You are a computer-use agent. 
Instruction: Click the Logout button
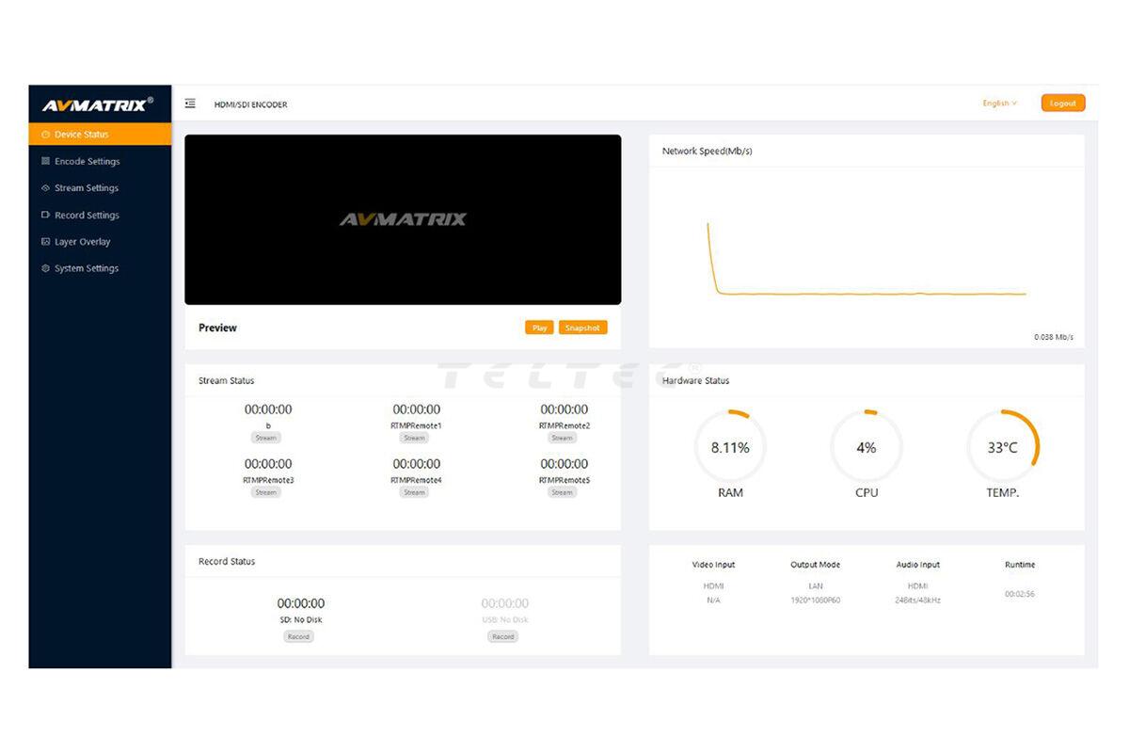[x=1062, y=104]
